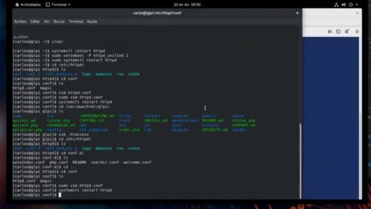The image size is (371, 209).
Task: Open the Ayuda menu
Action: tap(92, 21)
